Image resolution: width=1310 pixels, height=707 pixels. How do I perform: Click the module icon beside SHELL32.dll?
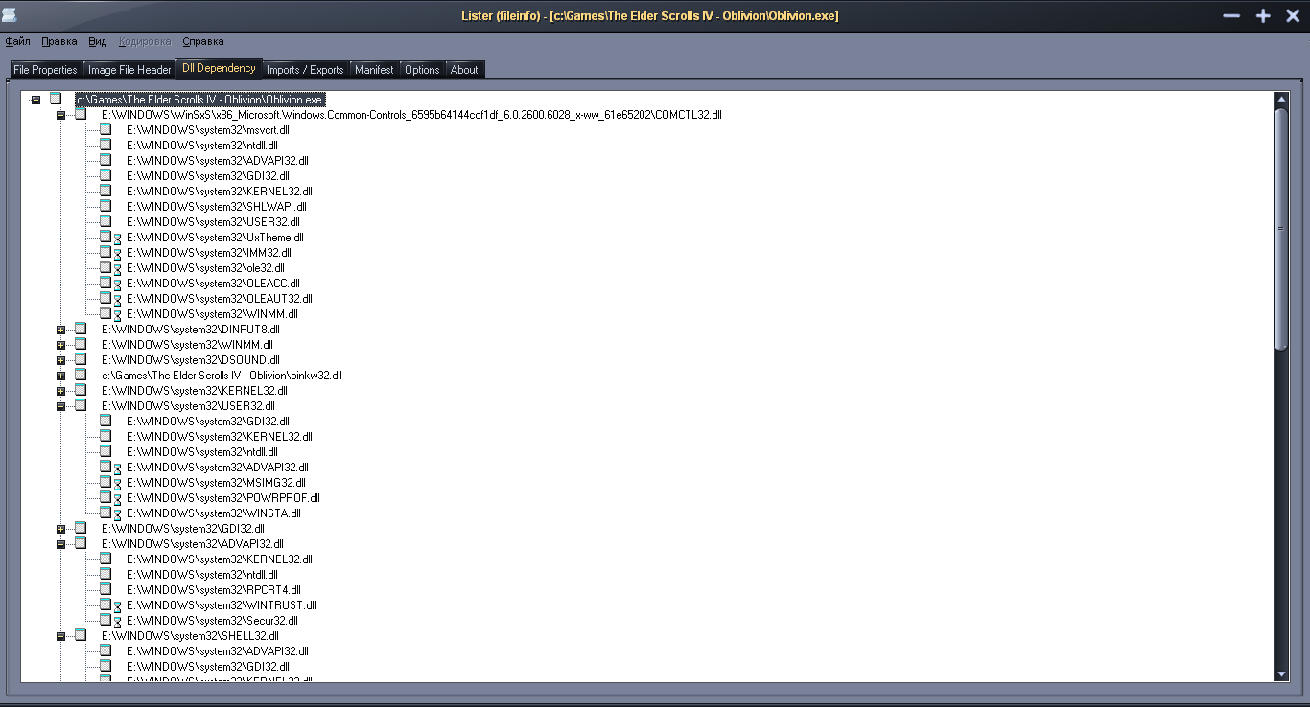pos(81,635)
